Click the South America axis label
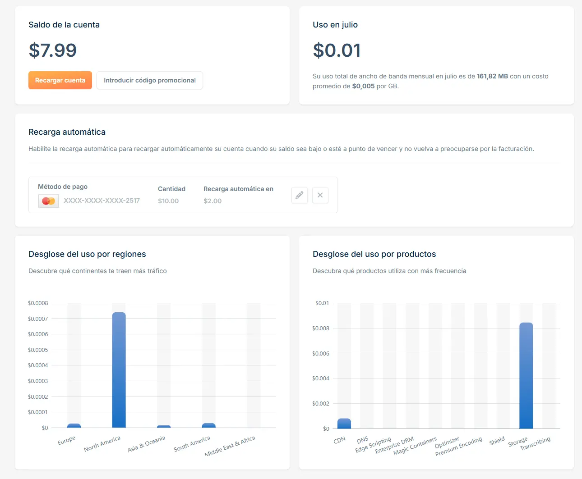Viewport: 582px width, 479px height. (192, 444)
